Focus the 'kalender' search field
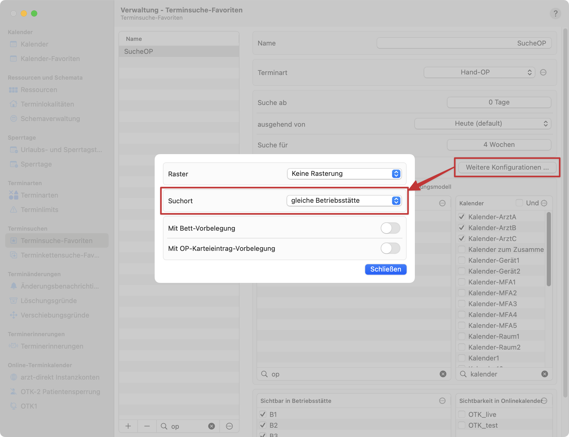Viewport: 569px width, 437px height. tap(504, 374)
